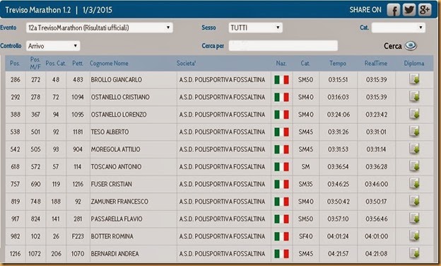The image size is (441, 266).
Task: Open the Sesso dropdown showing TUTTI
Action: [255, 28]
